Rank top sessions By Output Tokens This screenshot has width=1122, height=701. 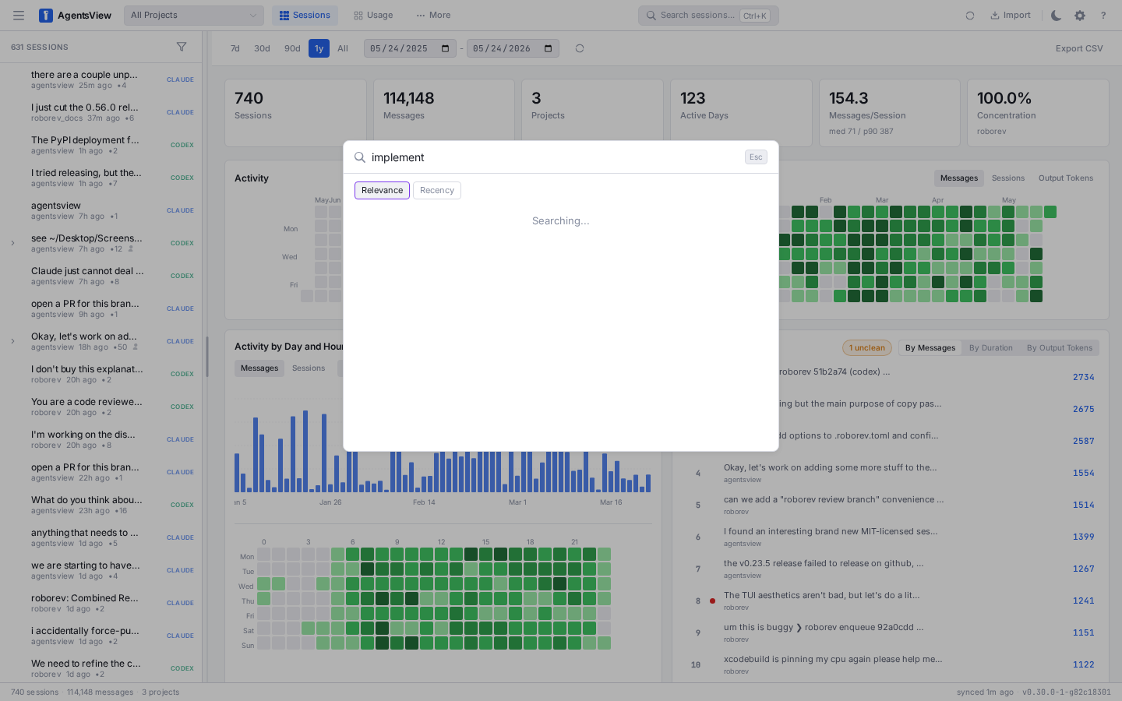point(1060,348)
